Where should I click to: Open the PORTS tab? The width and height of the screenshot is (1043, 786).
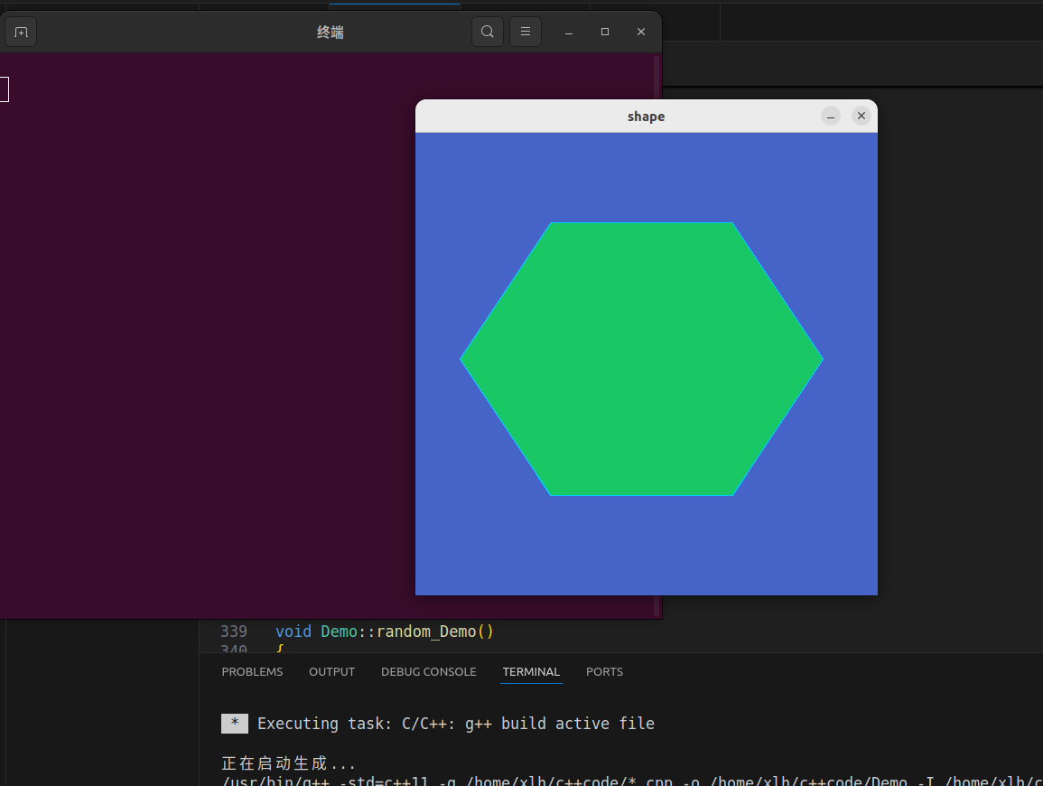tap(605, 671)
